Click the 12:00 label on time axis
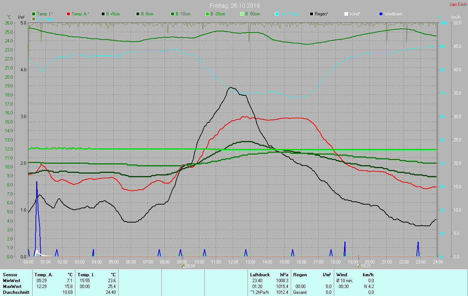468x296 pixels. (233, 262)
